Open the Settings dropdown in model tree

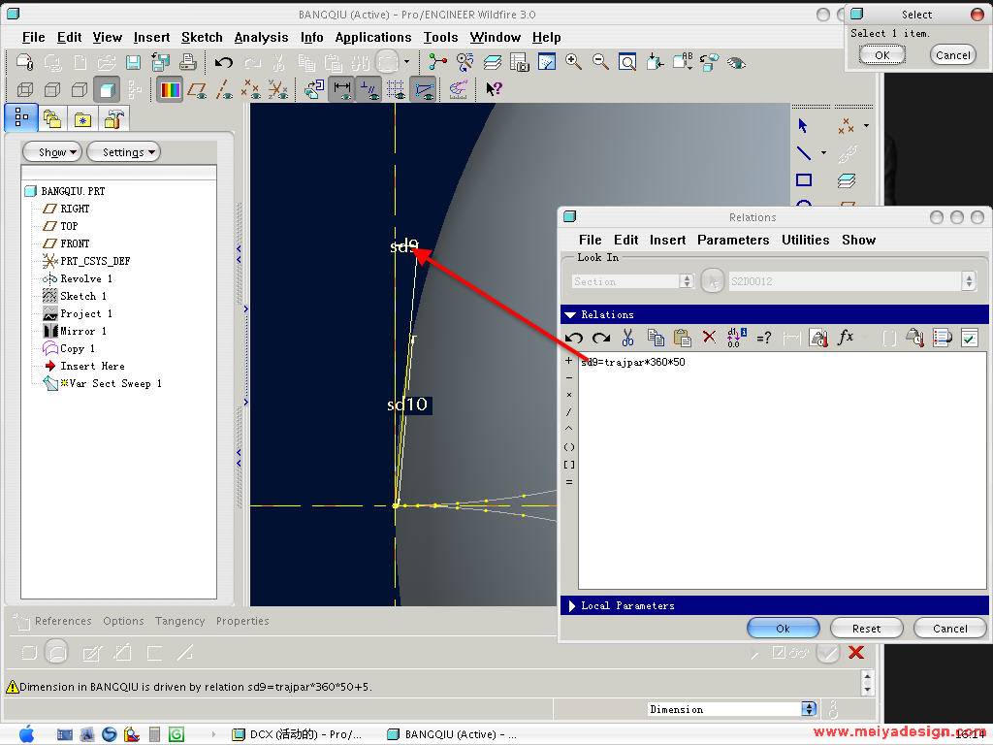(x=123, y=152)
